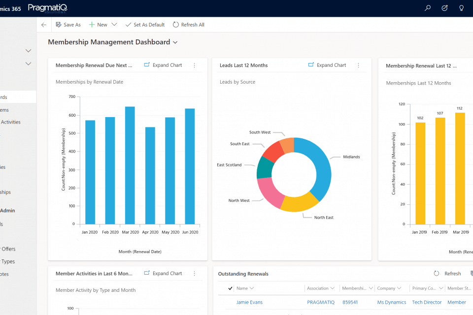Open more options on Leads Last 12 Months
473x315 pixels.
[x=358, y=65]
